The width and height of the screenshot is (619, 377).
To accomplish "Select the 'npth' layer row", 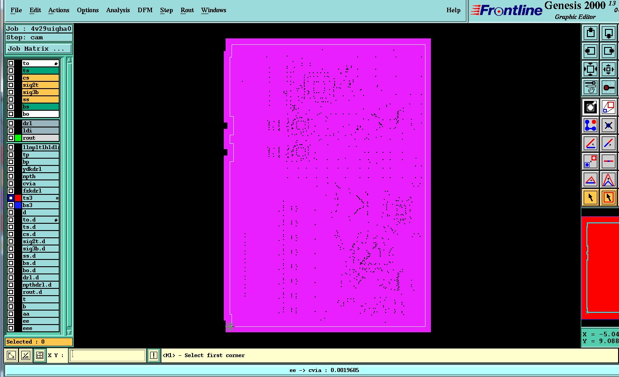I will pyautogui.click(x=41, y=176).
